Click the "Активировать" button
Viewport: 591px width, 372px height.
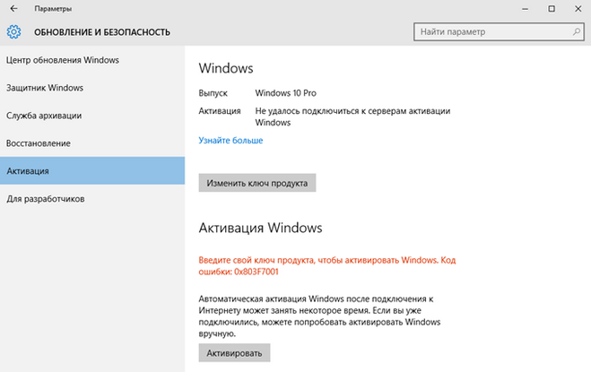pos(234,353)
